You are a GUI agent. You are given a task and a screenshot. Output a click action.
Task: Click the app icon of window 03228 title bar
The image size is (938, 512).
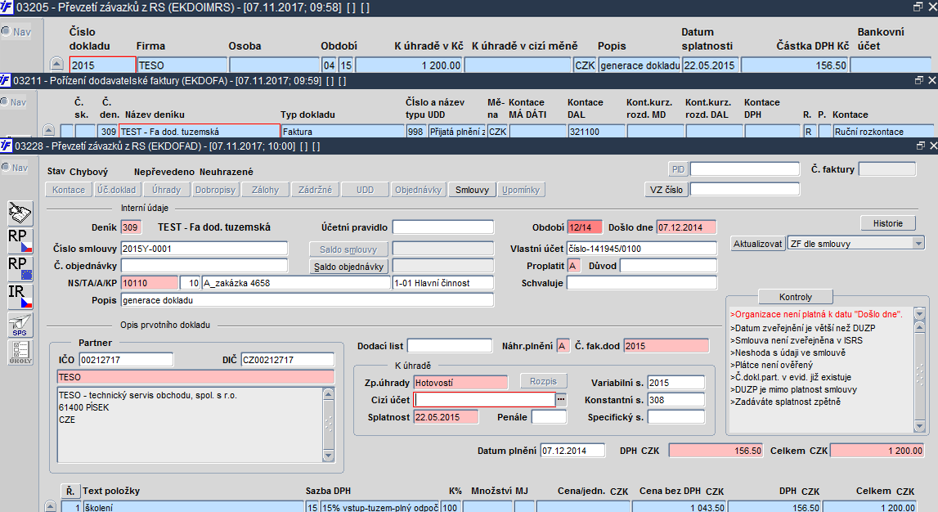6,146
